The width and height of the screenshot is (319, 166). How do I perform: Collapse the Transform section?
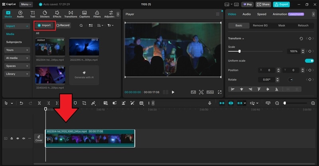coord(243,38)
